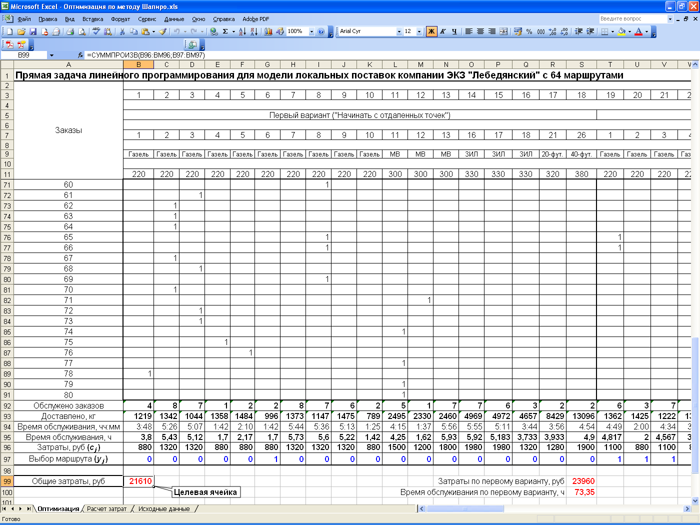Open the font size 12 dropdown

(x=419, y=31)
